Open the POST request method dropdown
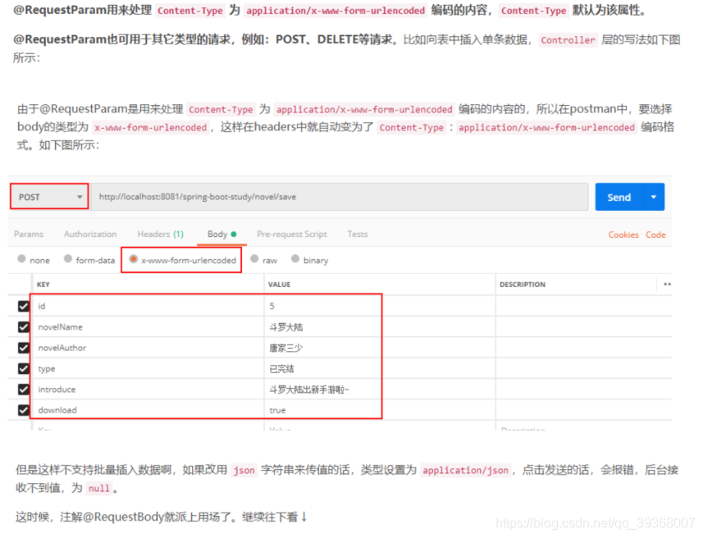The height and width of the screenshot is (538, 703). (48, 197)
